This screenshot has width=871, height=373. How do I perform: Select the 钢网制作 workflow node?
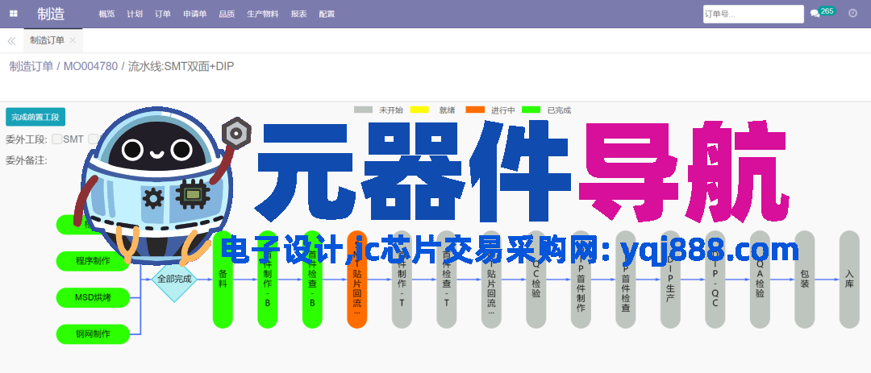93,334
